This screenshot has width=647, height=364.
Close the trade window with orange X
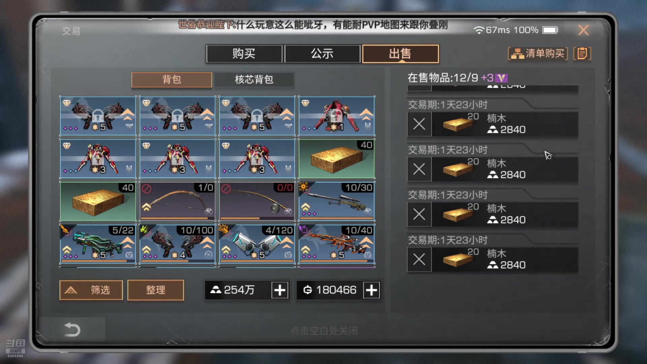tap(583, 30)
